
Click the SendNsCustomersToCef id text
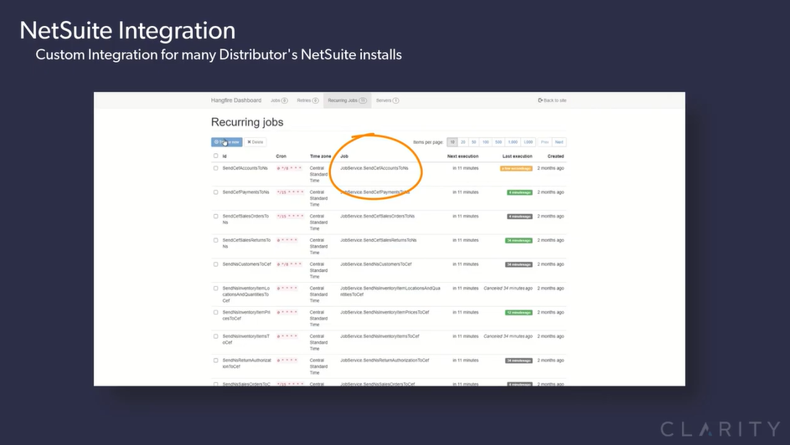tap(247, 264)
